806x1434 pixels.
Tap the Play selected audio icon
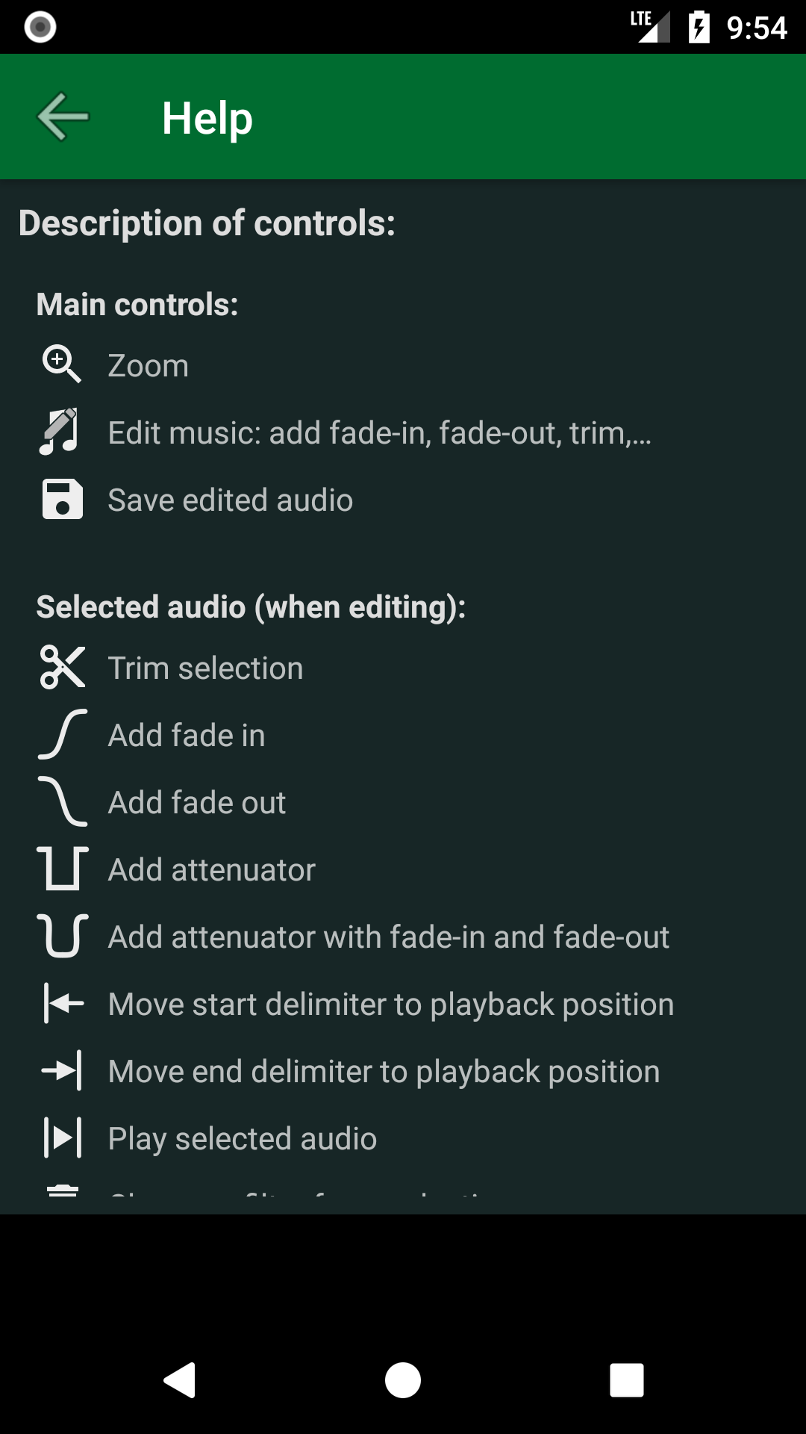coord(63,1137)
